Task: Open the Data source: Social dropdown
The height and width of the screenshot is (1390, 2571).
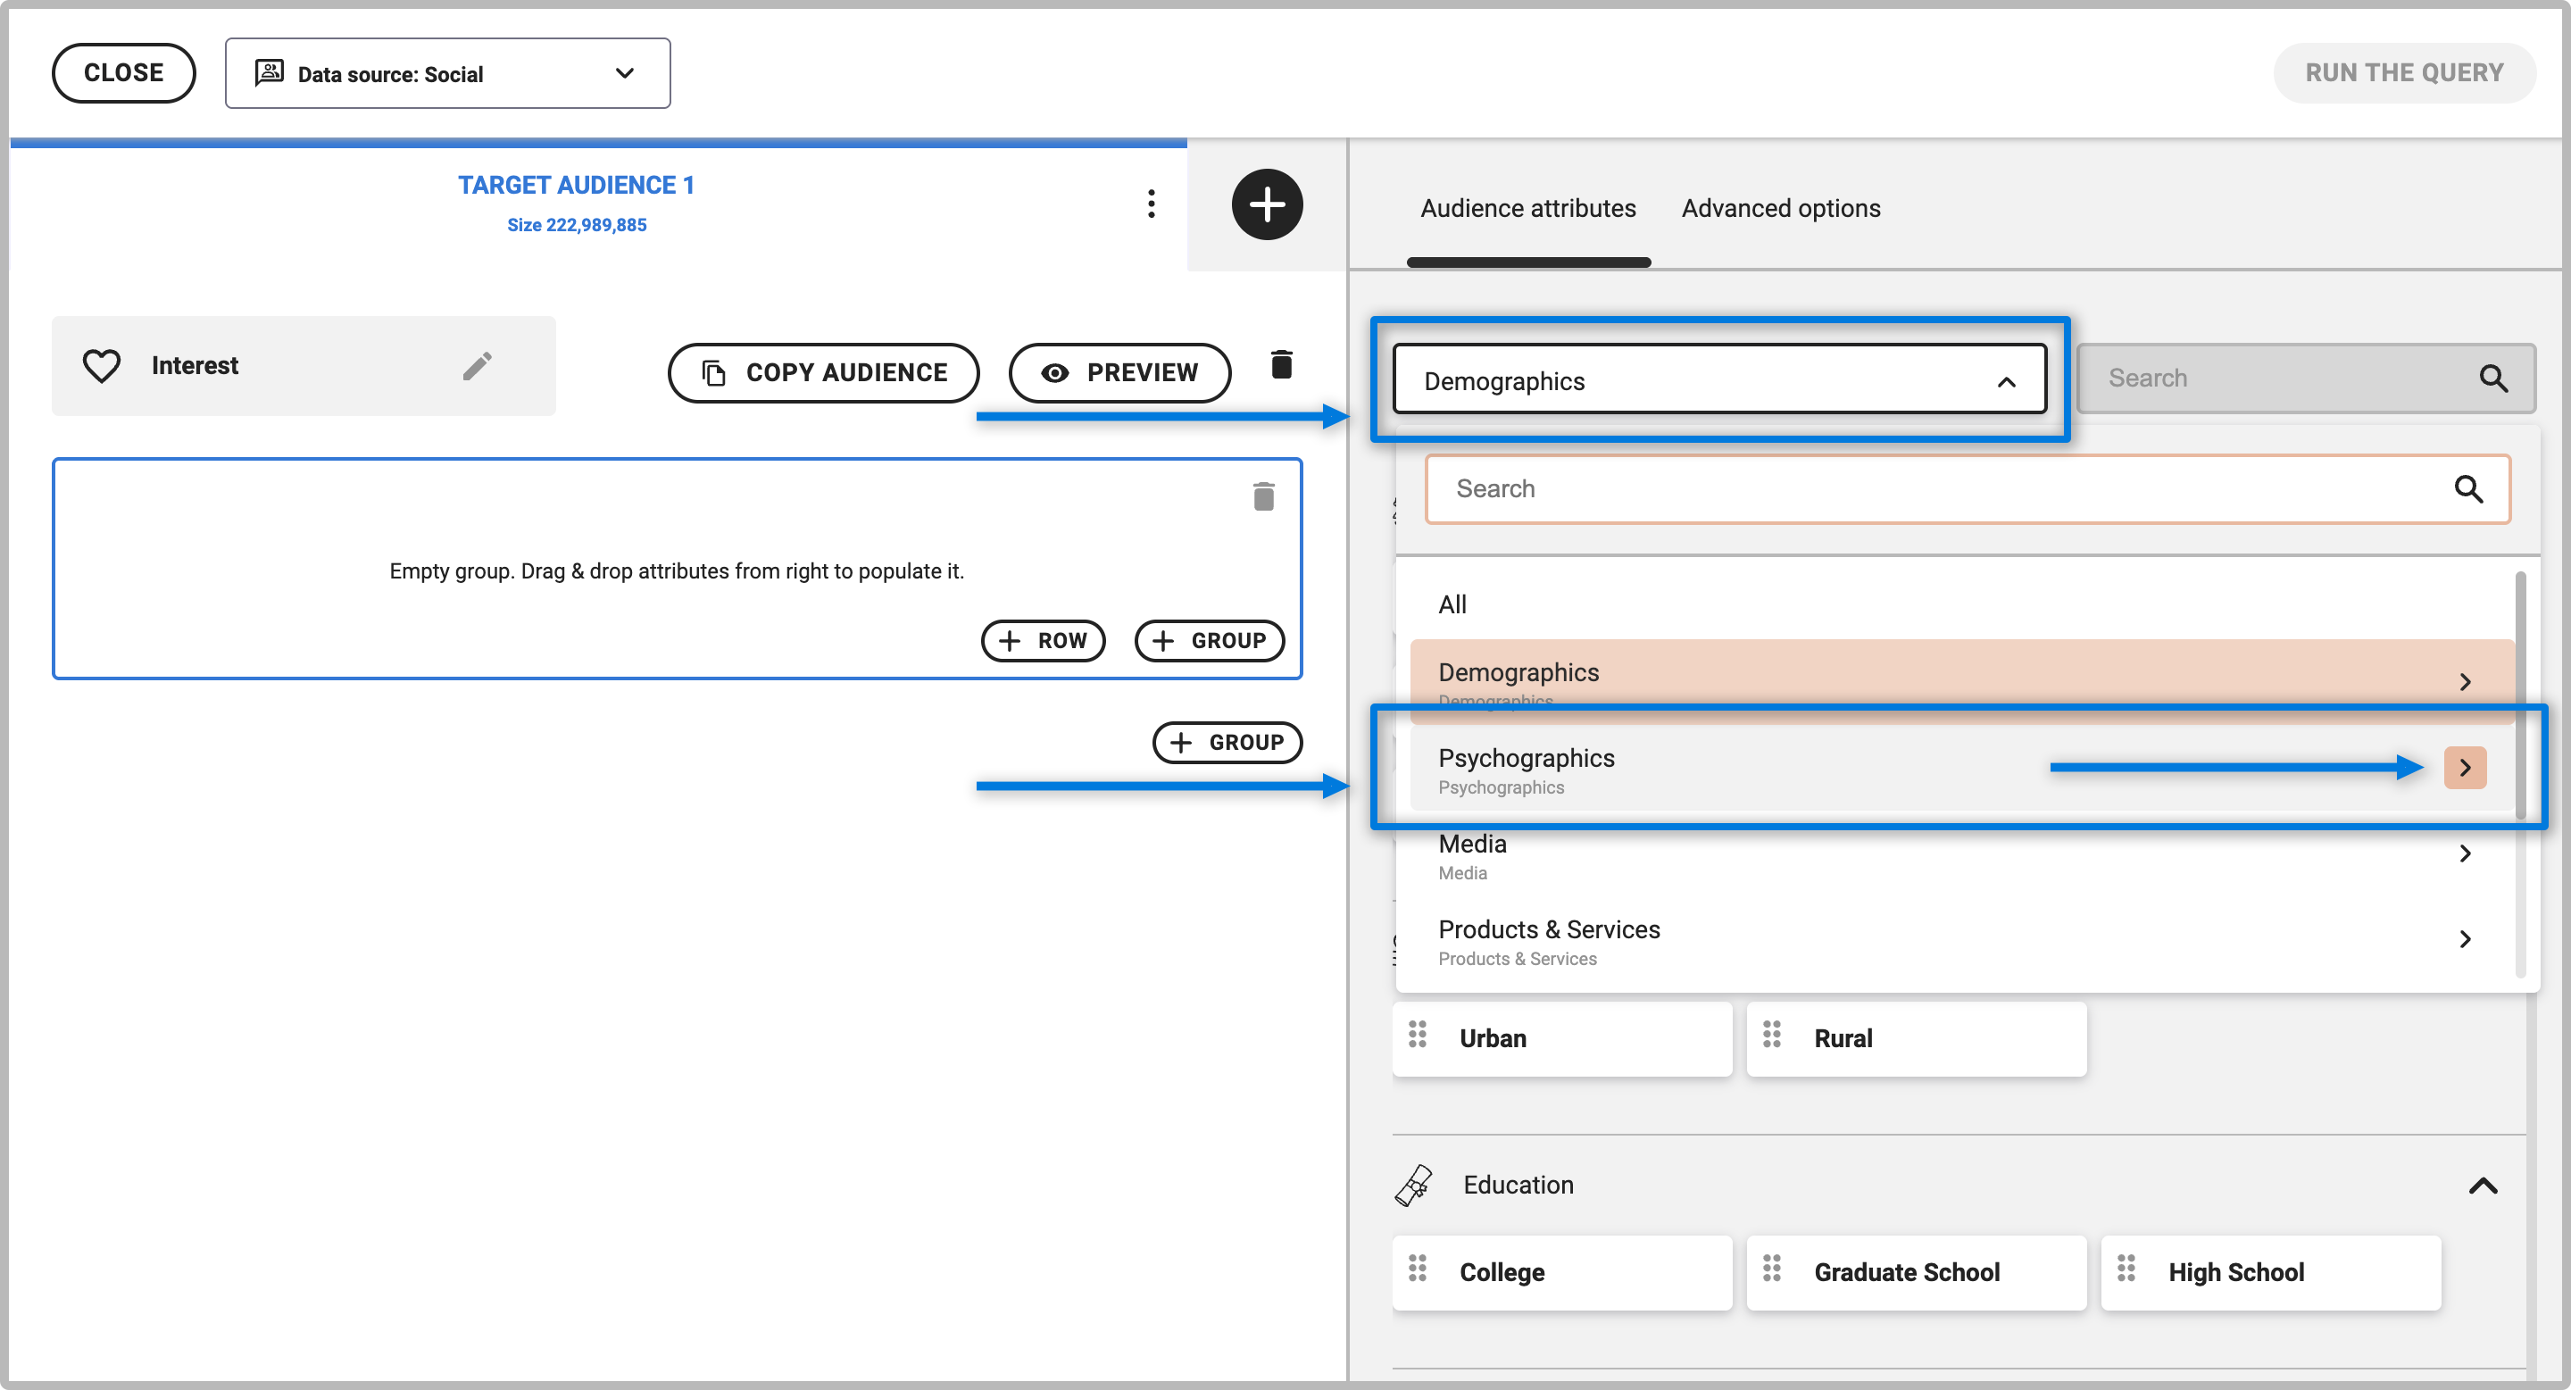Action: point(447,74)
